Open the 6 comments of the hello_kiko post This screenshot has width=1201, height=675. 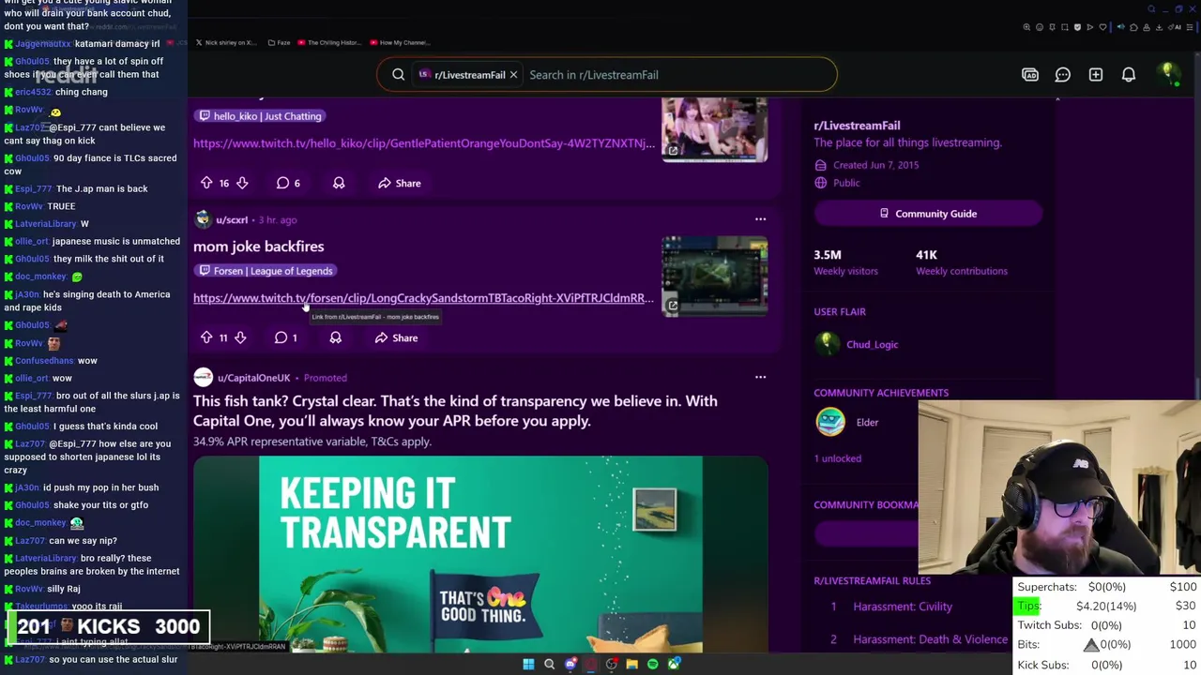(288, 183)
